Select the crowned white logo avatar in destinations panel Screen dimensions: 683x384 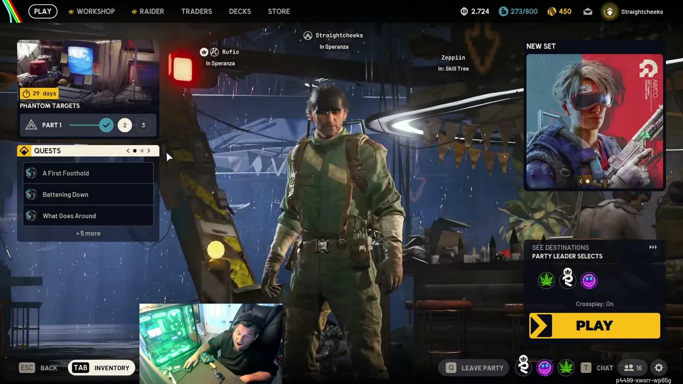point(568,279)
